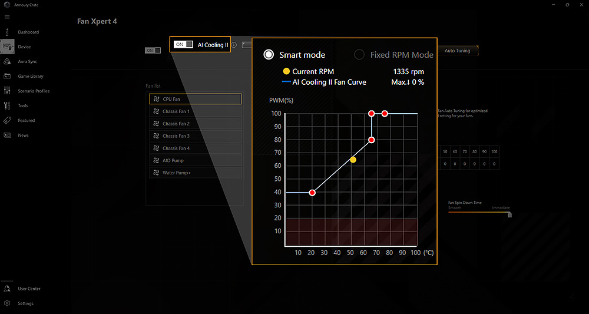Click the fan curve point at 80% PWM
This screenshot has height=314, width=589.
pos(372,140)
